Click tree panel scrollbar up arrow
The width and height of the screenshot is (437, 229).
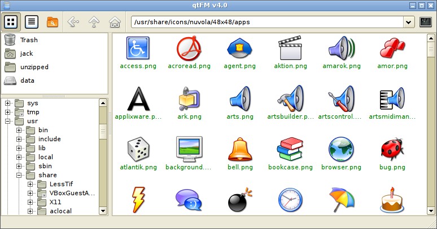coord(103,103)
